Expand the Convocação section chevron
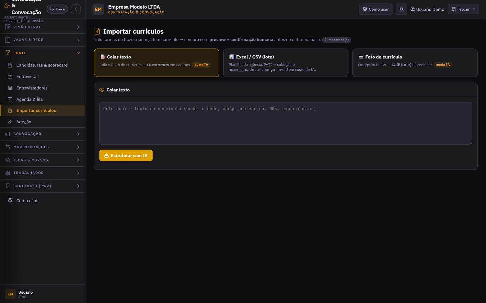This screenshot has width=486, height=303. click(78, 134)
